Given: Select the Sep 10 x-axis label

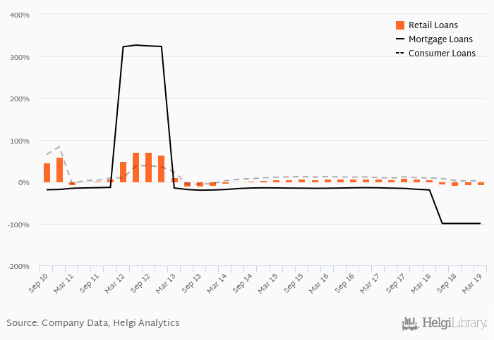Looking at the screenshot, I should [39, 283].
